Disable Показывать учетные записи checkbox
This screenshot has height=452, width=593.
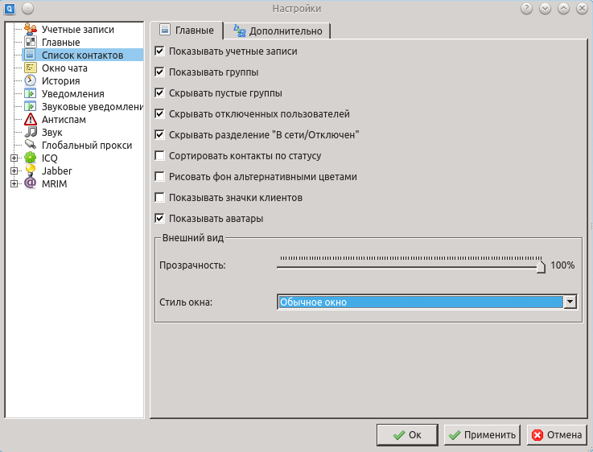159,51
